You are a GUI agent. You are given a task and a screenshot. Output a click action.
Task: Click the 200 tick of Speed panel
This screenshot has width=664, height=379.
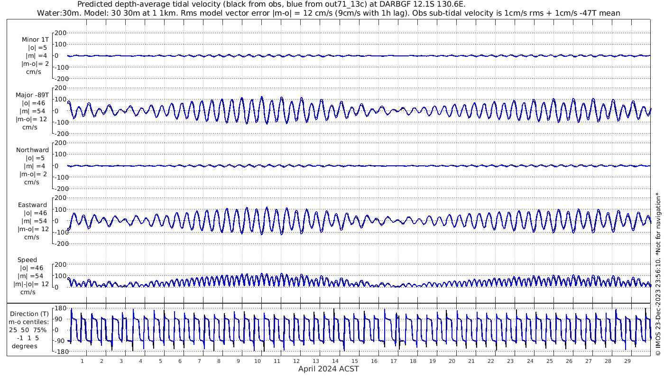61,264
